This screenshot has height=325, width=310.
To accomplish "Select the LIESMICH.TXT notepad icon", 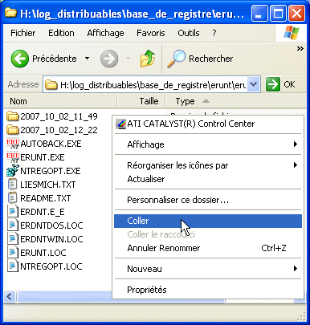I will coord(12,185).
